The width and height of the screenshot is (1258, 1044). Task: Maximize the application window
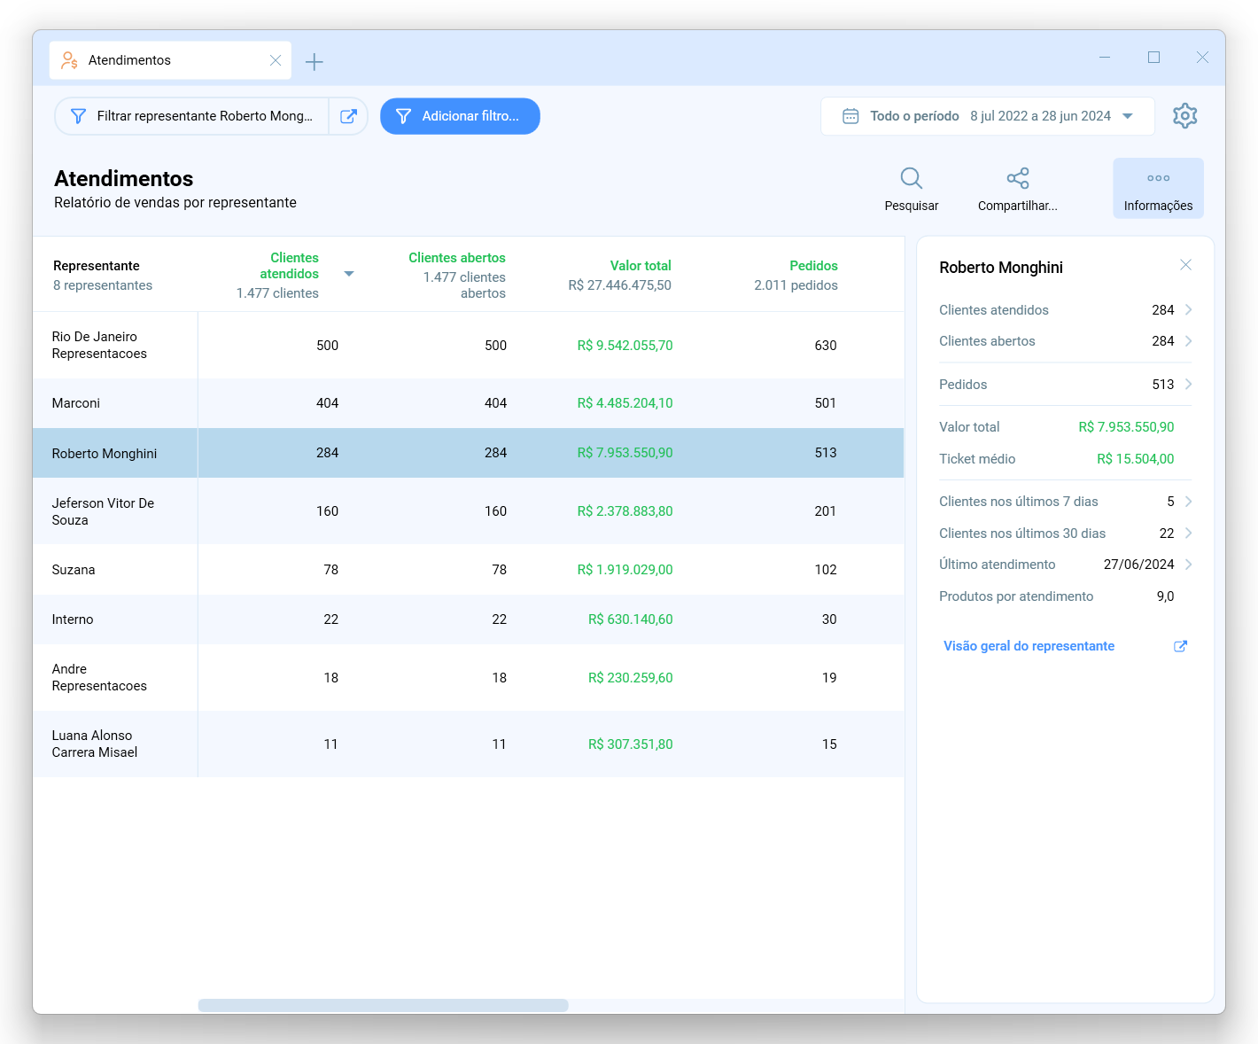click(x=1153, y=58)
